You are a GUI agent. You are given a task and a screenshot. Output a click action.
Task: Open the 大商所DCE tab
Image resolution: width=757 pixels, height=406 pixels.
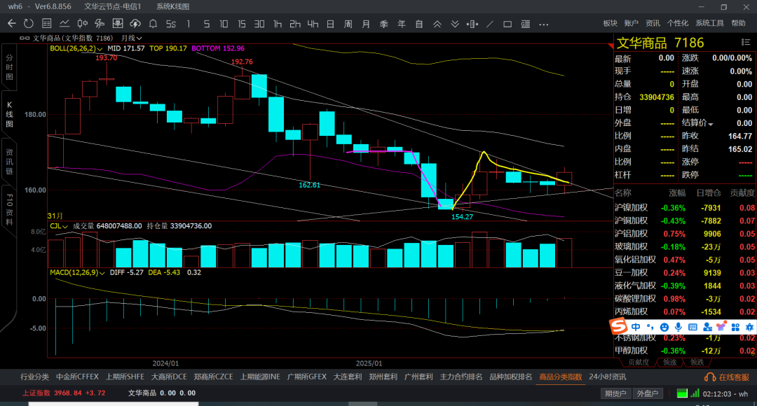[169, 377]
